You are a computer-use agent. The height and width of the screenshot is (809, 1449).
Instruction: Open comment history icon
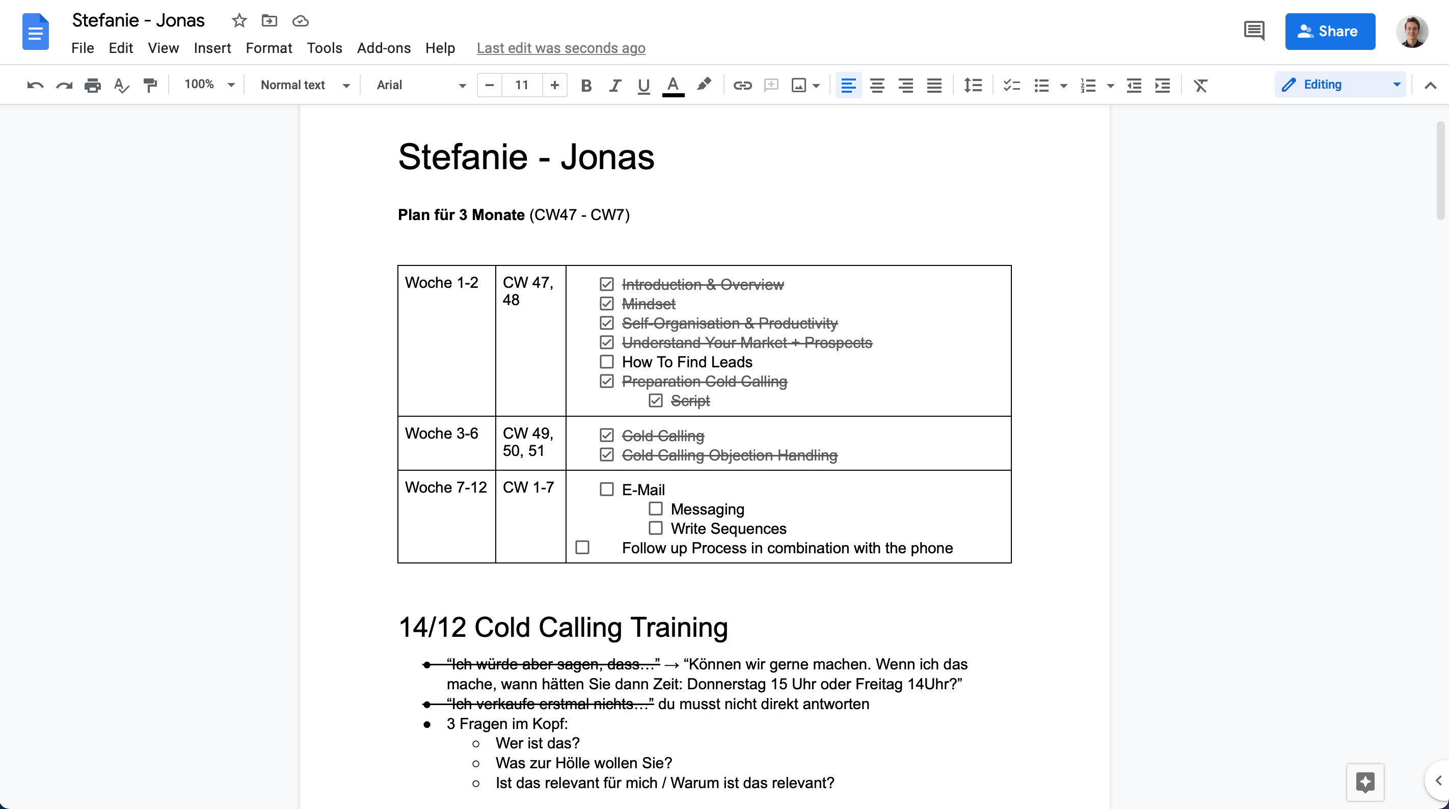1254,31
